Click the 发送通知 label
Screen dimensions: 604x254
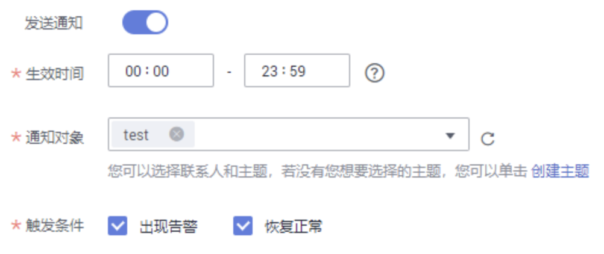(x=54, y=23)
